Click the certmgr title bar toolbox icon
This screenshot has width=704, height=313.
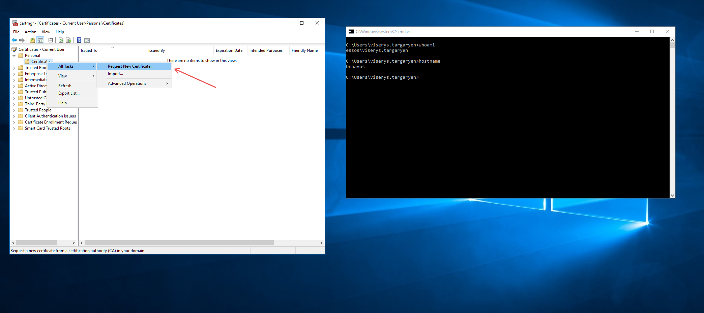(x=15, y=23)
